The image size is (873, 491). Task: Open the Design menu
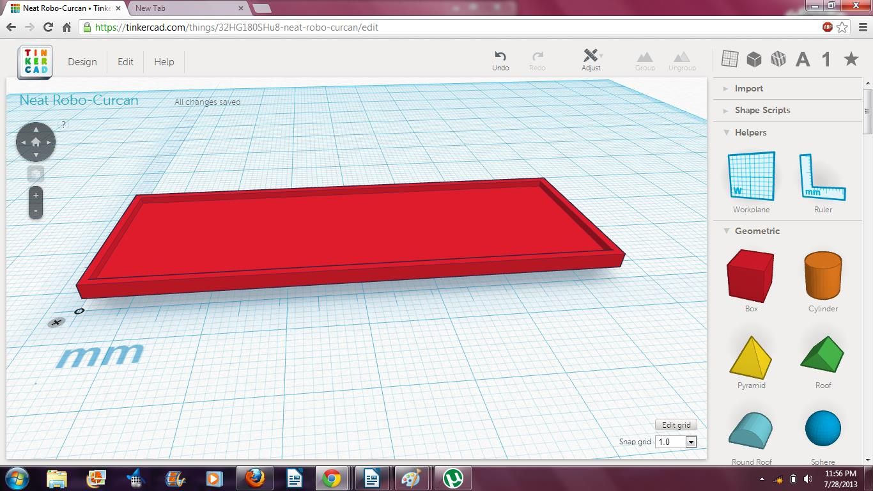pyautogui.click(x=82, y=62)
